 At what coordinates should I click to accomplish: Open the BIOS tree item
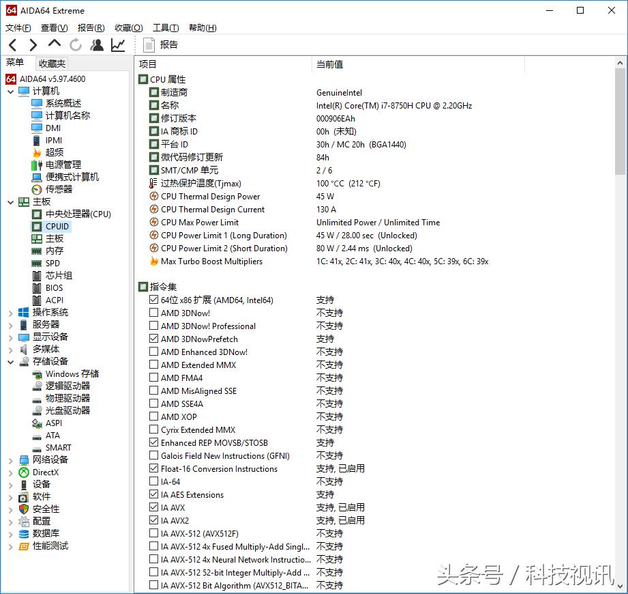54,288
